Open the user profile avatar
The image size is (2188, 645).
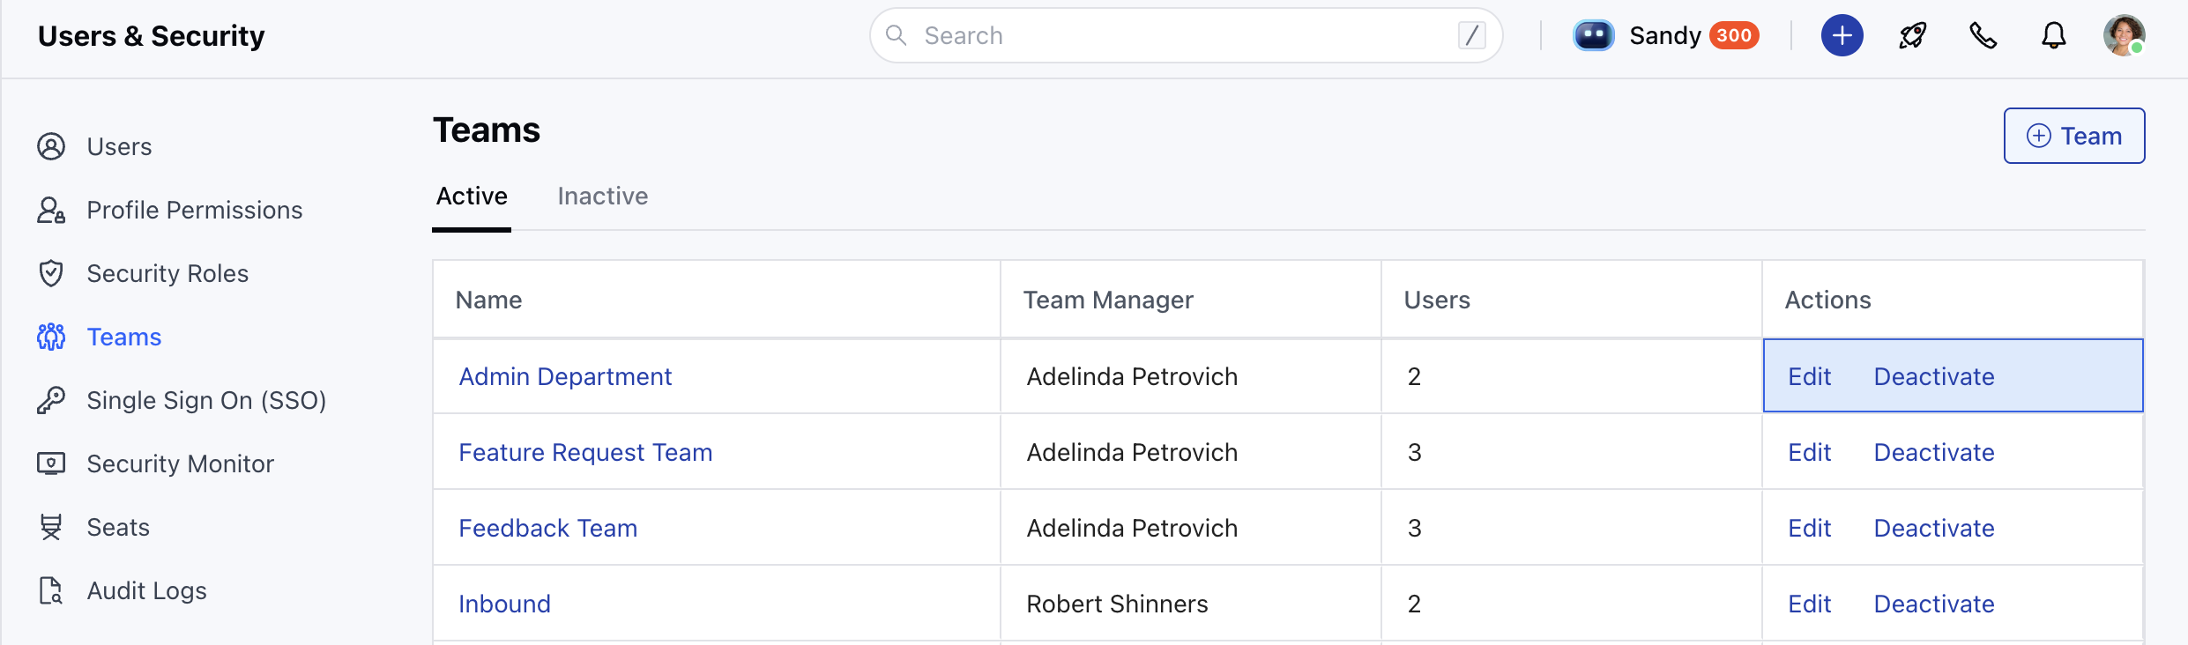coord(2125,35)
